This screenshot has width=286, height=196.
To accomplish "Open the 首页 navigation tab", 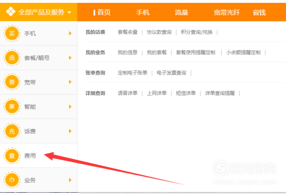I will (104, 12).
